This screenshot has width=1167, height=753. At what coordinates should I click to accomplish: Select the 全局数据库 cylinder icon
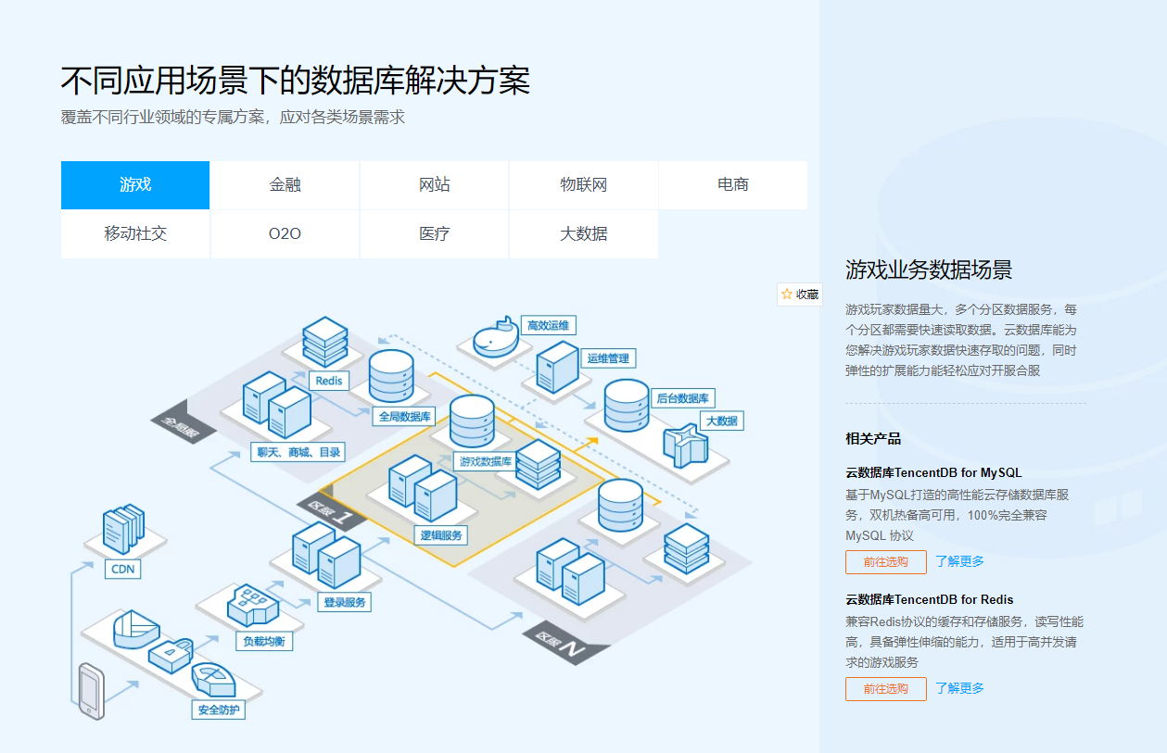(390, 375)
